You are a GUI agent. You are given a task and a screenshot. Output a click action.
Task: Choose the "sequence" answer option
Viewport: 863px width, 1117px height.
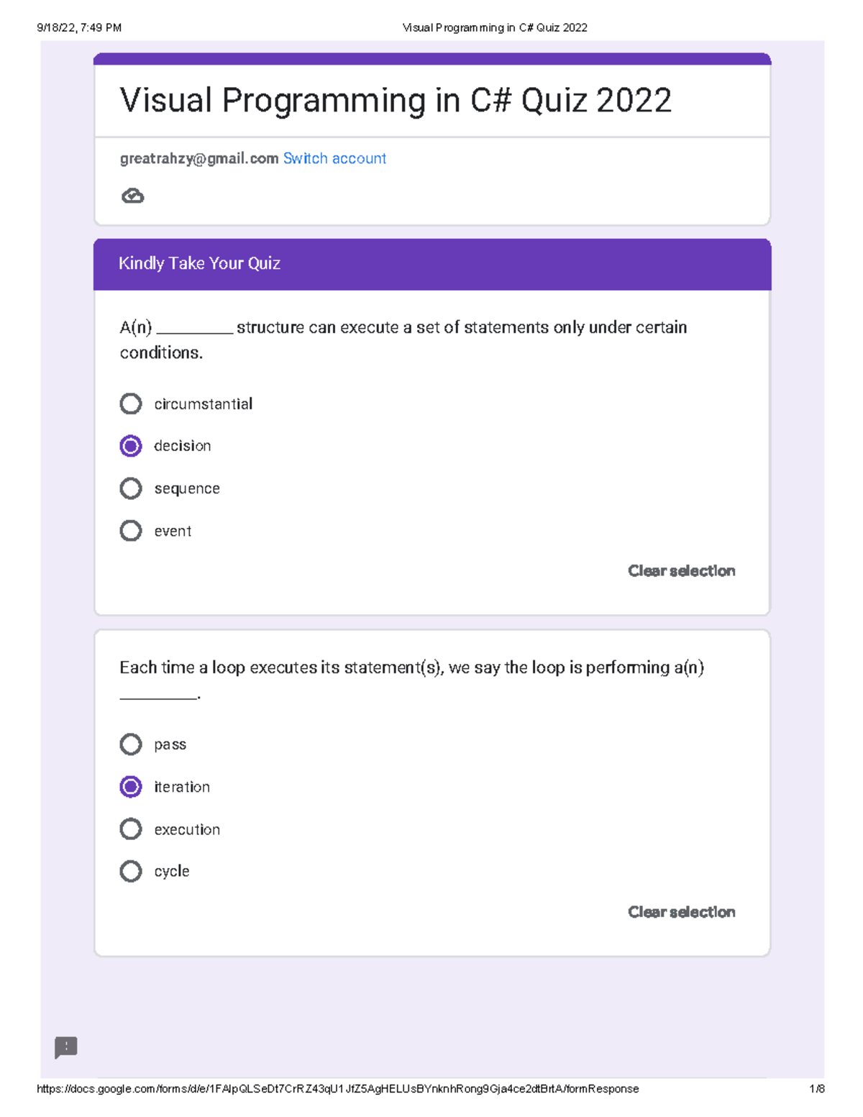[x=131, y=488]
